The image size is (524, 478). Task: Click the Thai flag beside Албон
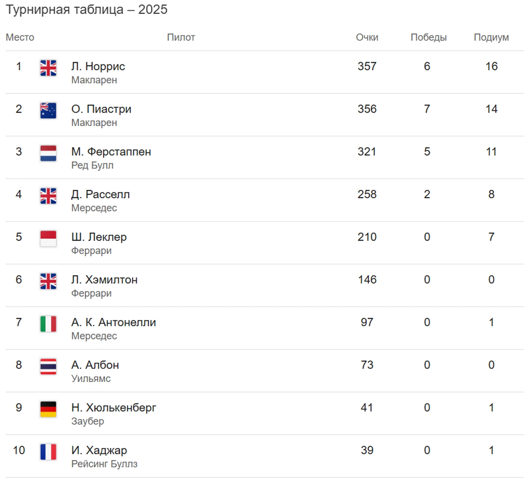48,366
